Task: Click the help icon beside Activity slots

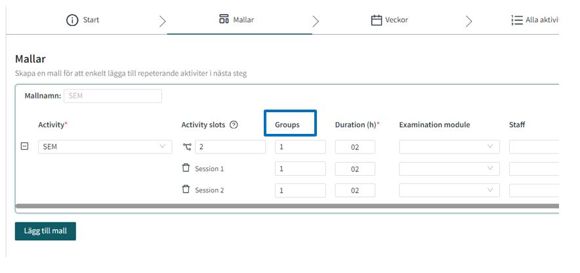Action: (234, 125)
